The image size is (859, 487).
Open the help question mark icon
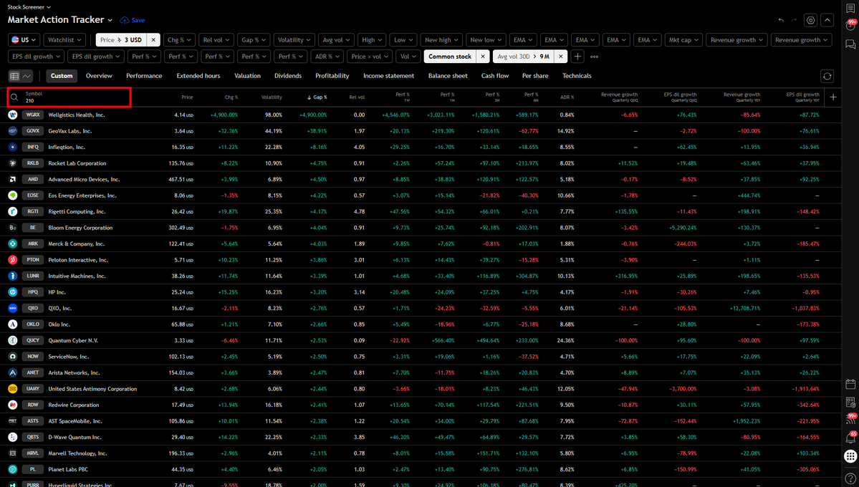(x=850, y=479)
